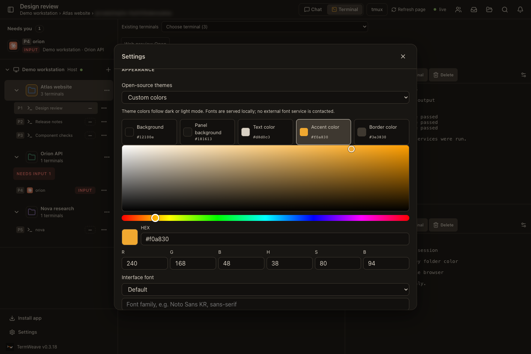Click the HEX color input field
Viewport: 531px width, 354px height.
tap(275, 239)
